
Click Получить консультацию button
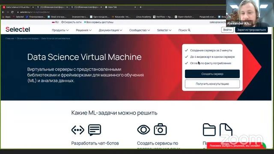coord(212,84)
